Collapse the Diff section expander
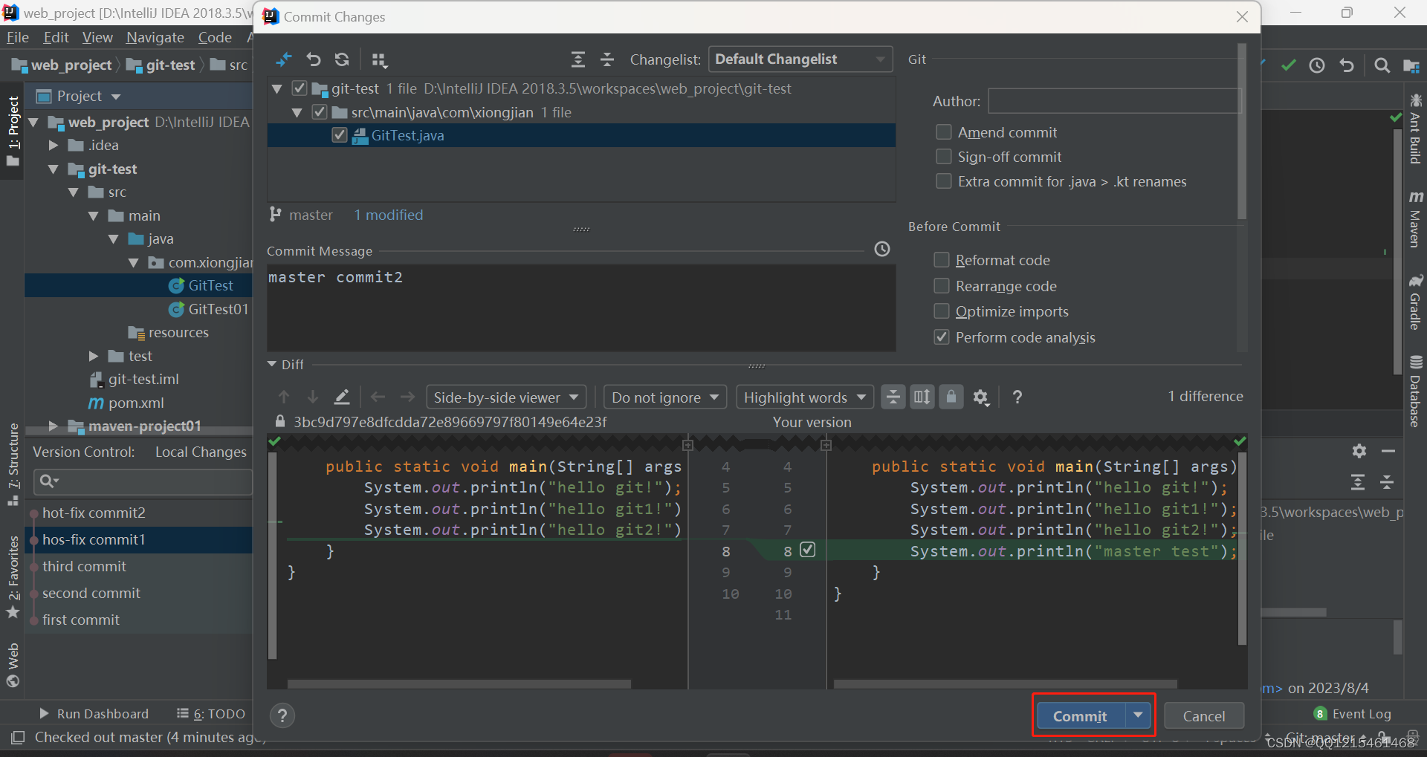 pos(271,364)
